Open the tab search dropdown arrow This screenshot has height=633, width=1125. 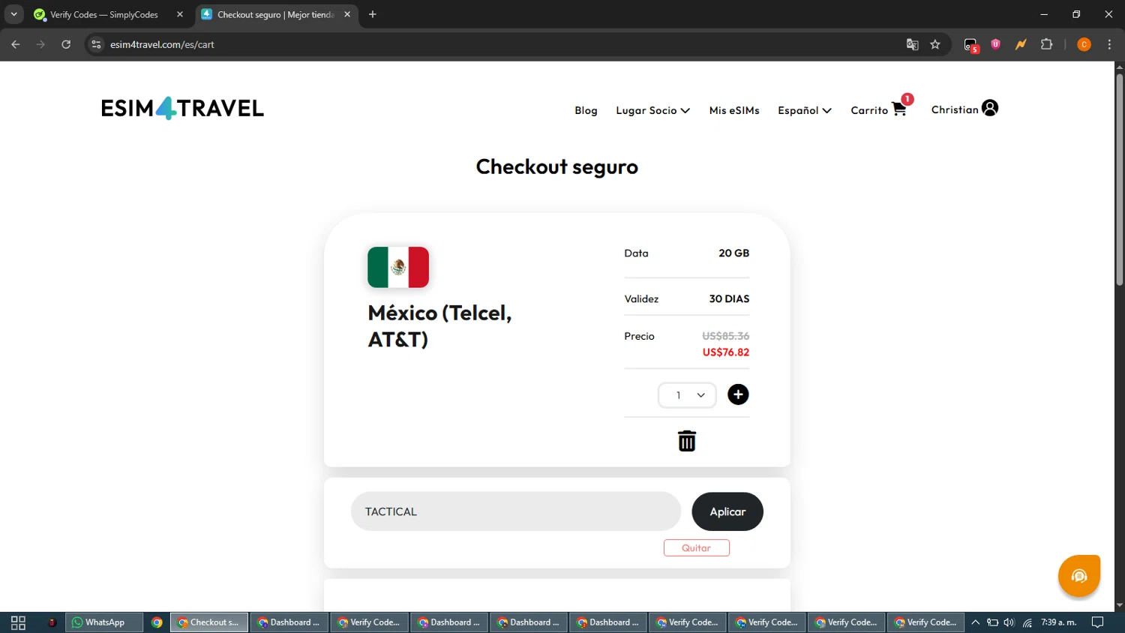click(x=13, y=14)
